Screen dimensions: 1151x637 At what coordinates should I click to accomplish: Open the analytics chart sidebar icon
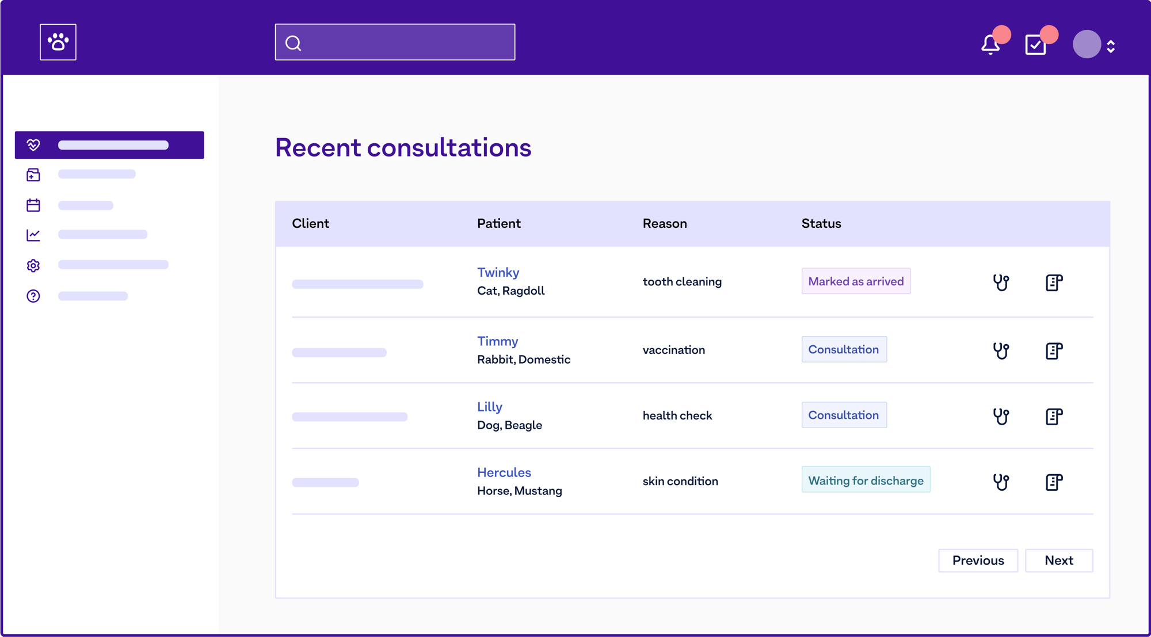[33, 235]
